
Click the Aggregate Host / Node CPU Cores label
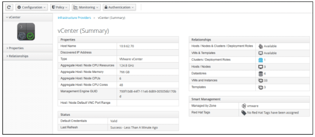click(84, 85)
